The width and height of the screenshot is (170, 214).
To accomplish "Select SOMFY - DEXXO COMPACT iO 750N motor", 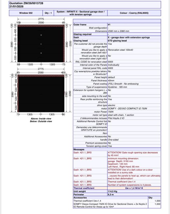I will coord(127,109).
